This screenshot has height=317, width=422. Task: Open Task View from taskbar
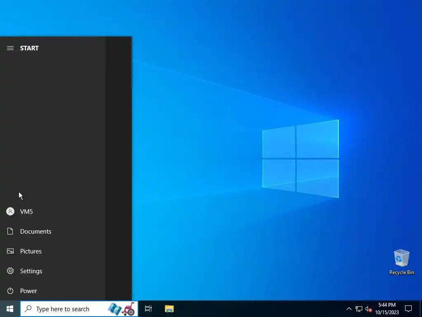coord(148,309)
